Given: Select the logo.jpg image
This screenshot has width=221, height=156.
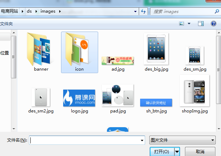Looking at the screenshot, I should pyautogui.click(x=79, y=98).
